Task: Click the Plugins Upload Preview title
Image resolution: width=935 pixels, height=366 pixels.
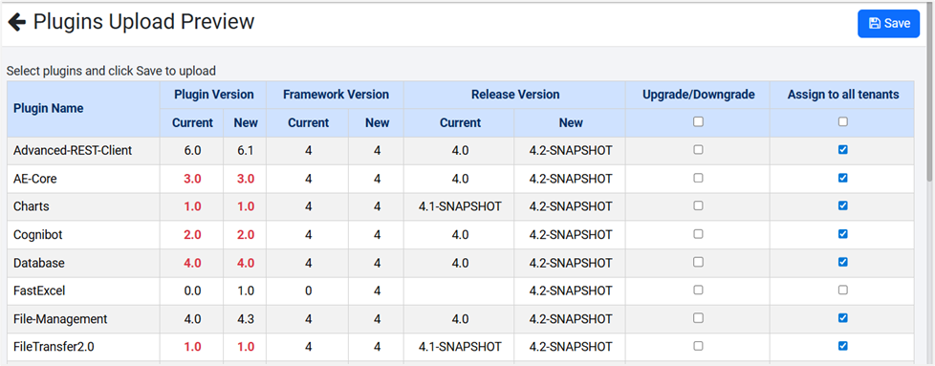Action: pos(143,22)
